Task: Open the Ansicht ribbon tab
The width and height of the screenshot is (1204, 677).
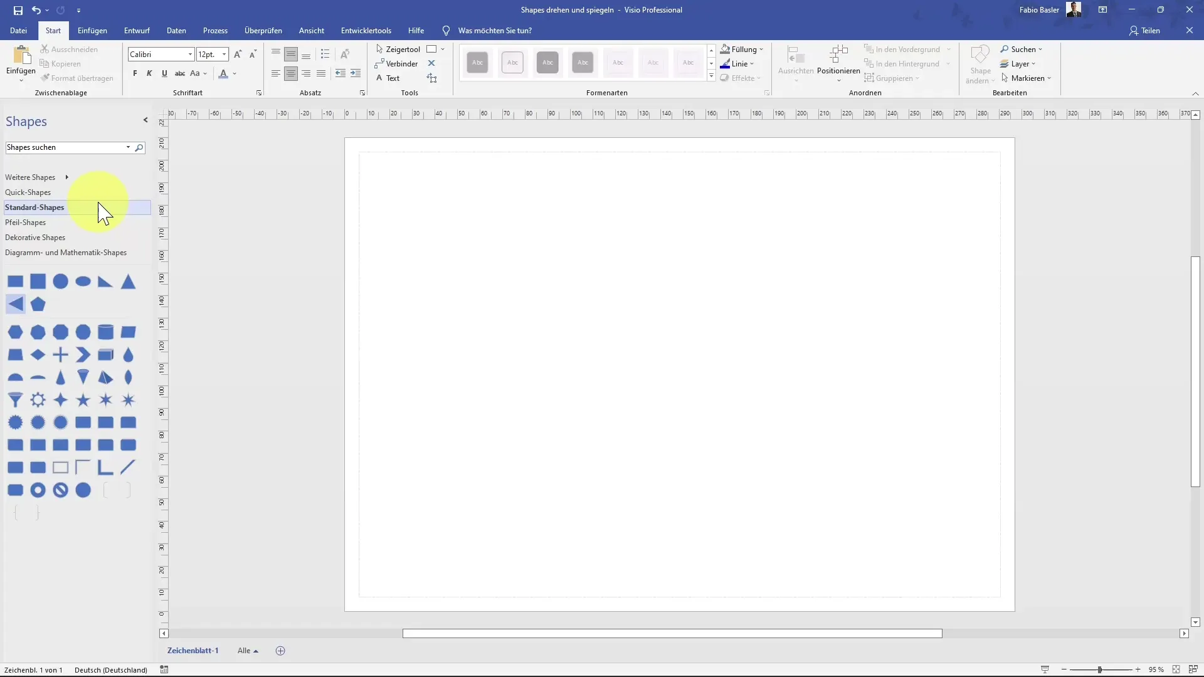Action: tap(312, 30)
